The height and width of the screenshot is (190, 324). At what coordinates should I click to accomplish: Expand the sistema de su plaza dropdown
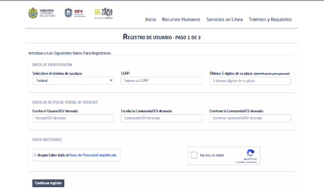pos(73,80)
